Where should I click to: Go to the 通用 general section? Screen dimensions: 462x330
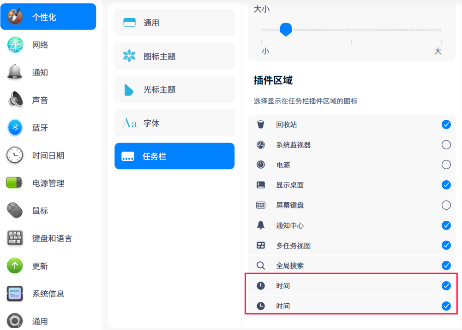tap(174, 22)
